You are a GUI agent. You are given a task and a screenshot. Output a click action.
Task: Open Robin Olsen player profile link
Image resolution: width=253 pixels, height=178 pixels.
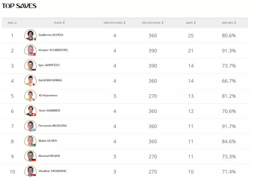click(x=48, y=141)
